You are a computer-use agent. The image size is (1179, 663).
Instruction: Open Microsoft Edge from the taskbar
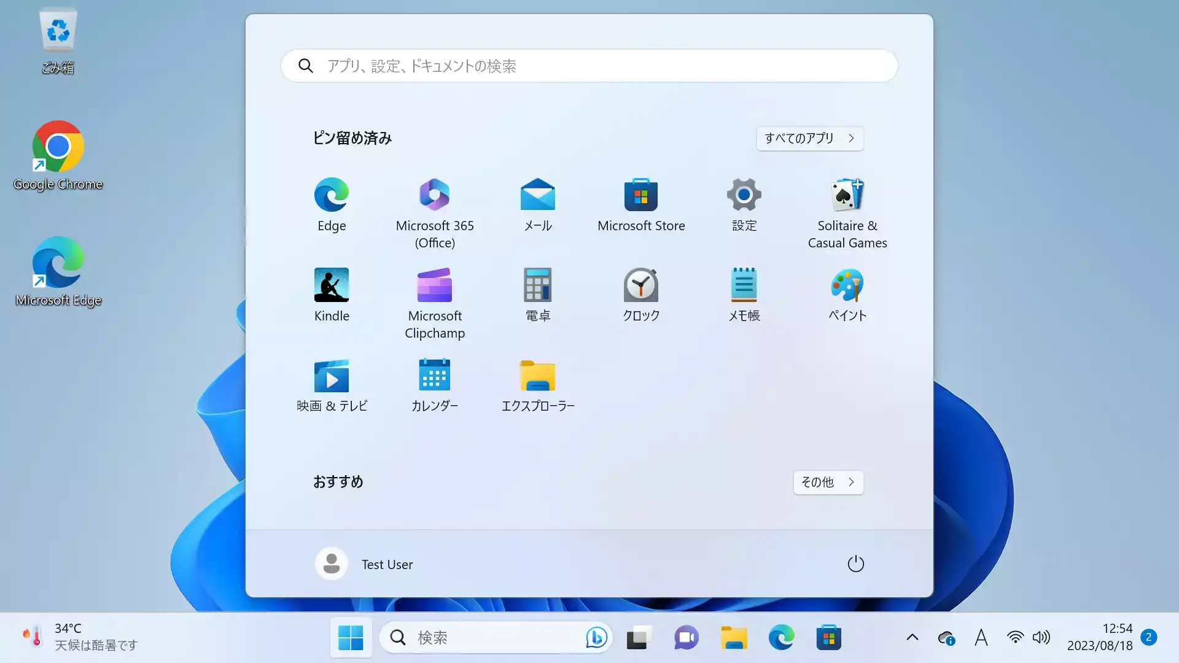click(781, 637)
